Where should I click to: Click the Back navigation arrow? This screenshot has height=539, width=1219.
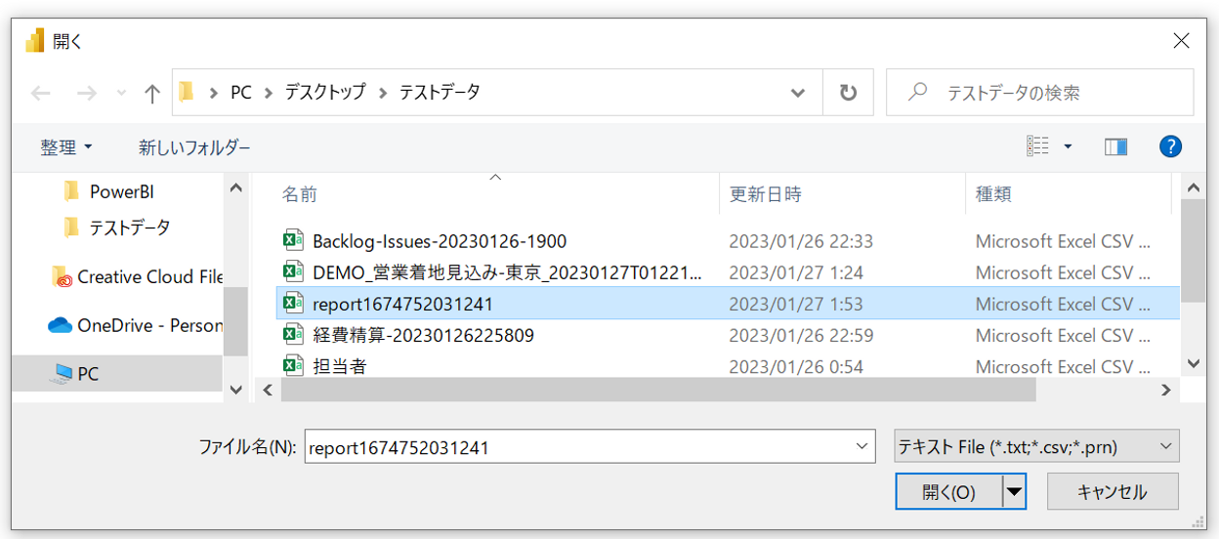[40, 93]
